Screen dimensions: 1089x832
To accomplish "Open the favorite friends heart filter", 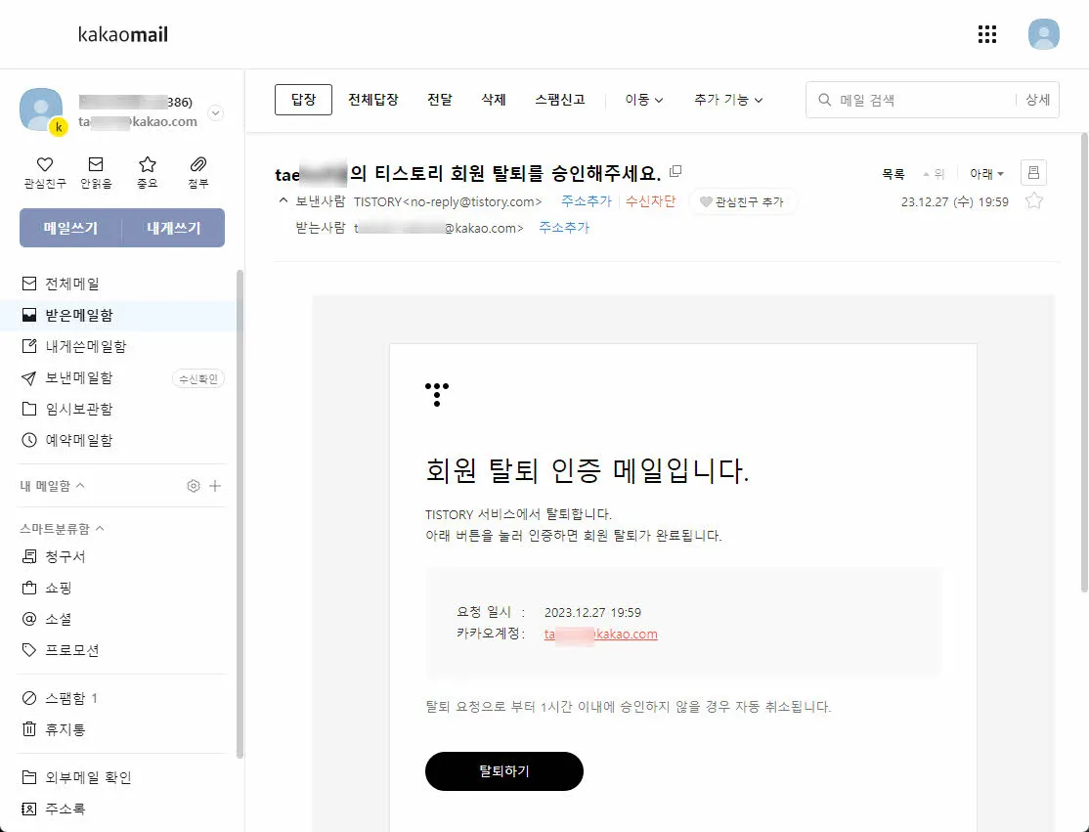I will [x=45, y=172].
